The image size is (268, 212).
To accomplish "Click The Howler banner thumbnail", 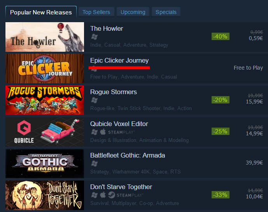I will pos(45,37).
